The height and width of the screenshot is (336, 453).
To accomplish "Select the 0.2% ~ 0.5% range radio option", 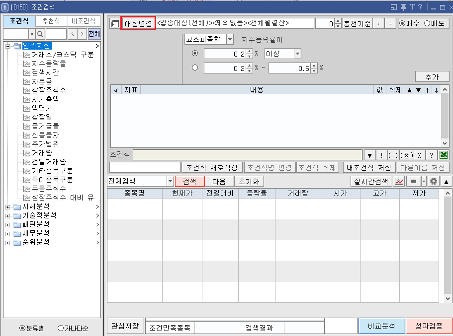I will coord(196,67).
